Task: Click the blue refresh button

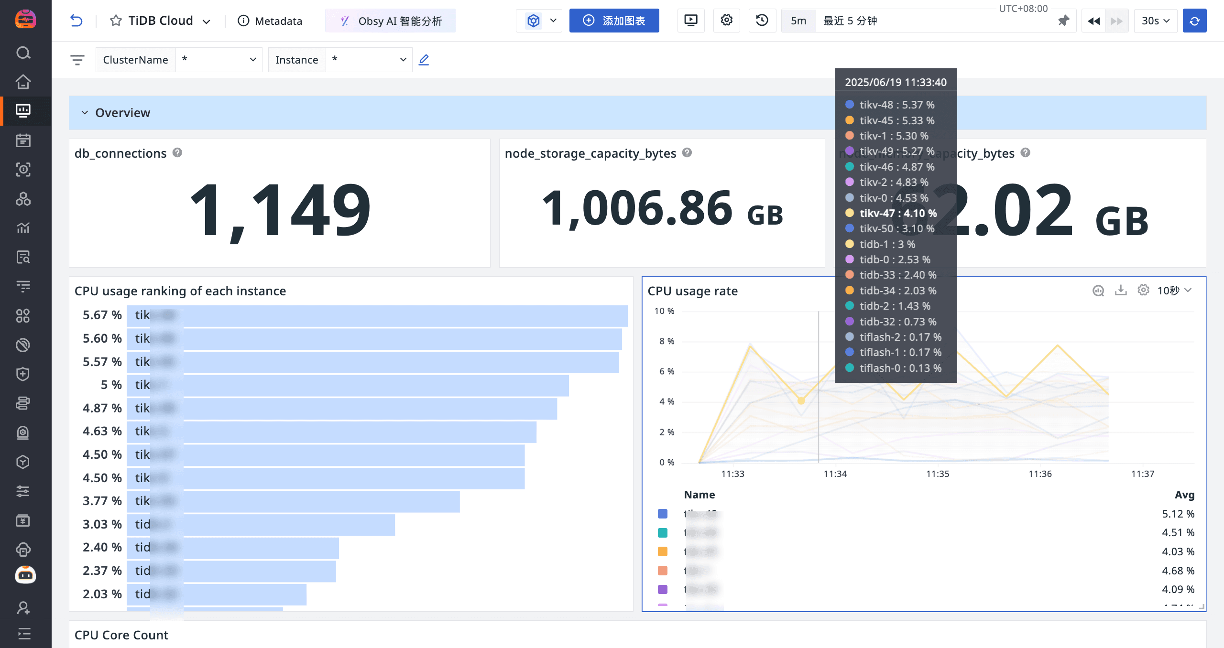Action: click(1194, 21)
